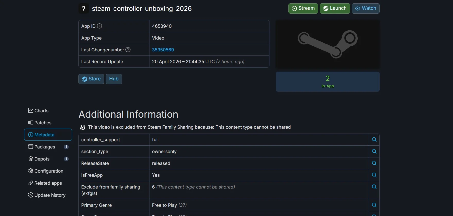Click the unknown app question-mark icon beside title

coord(83,8)
